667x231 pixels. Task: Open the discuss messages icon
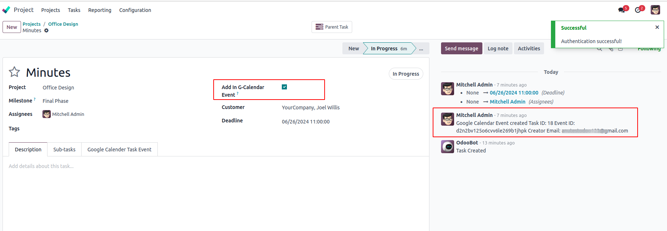622,10
